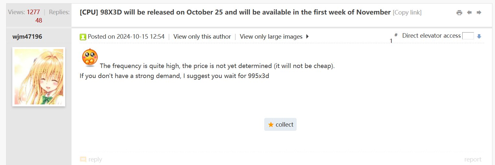The height and width of the screenshot is (165, 495).
Task: Expand the triangle next to View only large images
Action: point(307,36)
